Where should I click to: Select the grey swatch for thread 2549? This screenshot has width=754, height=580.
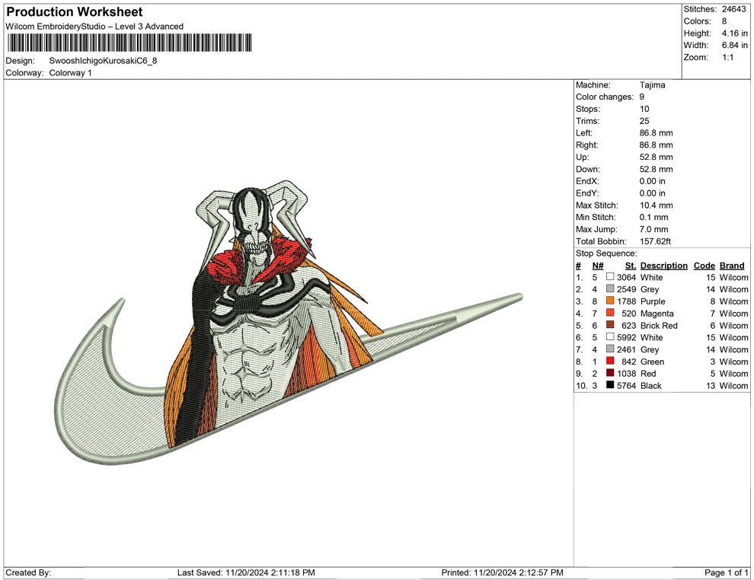(x=610, y=289)
